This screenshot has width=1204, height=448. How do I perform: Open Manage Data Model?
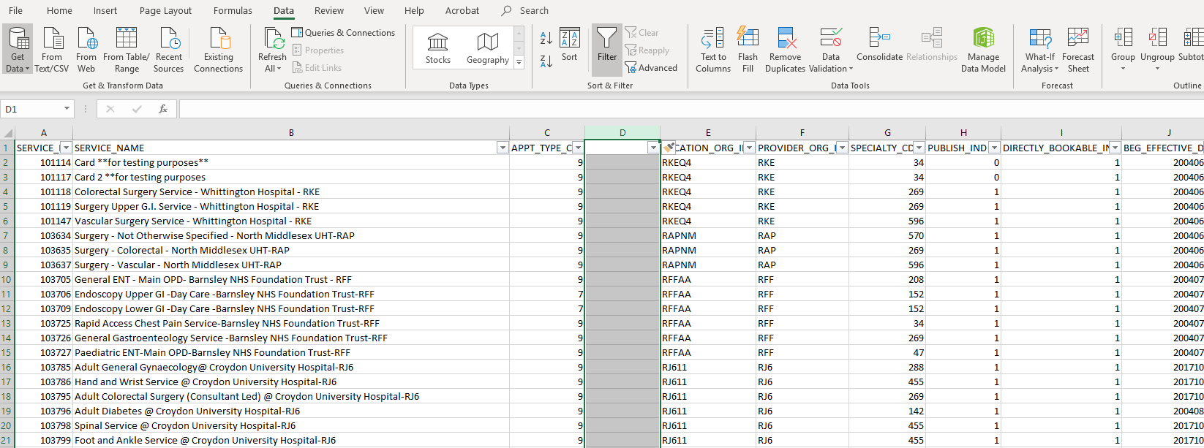(x=983, y=50)
